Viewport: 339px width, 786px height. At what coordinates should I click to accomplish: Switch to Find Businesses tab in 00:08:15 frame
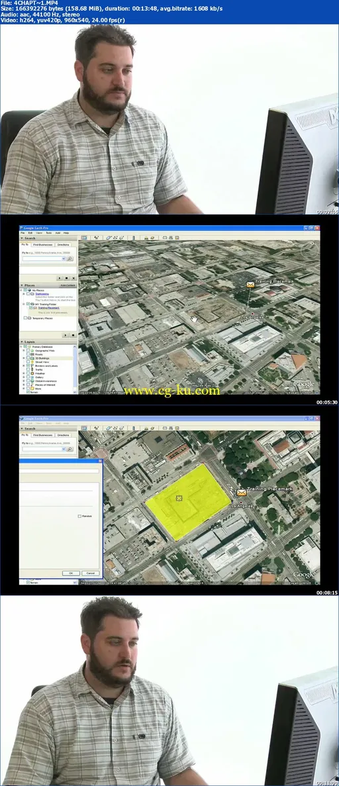coord(42,435)
